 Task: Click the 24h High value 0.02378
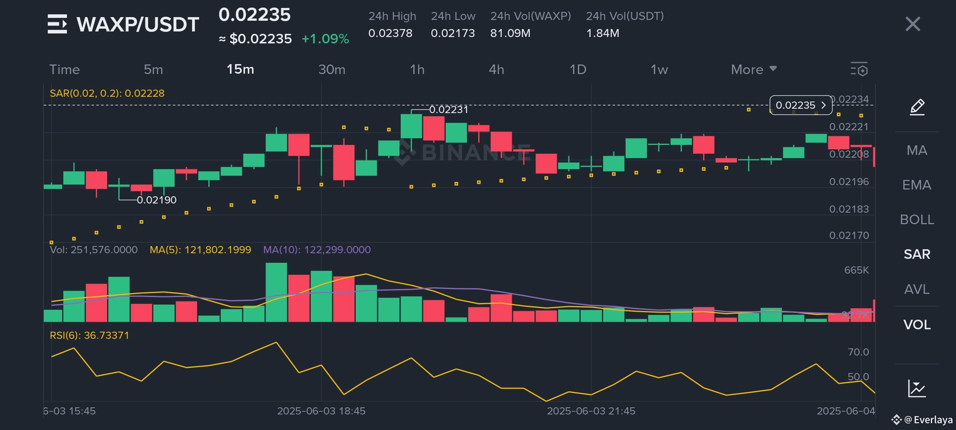pos(390,33)
